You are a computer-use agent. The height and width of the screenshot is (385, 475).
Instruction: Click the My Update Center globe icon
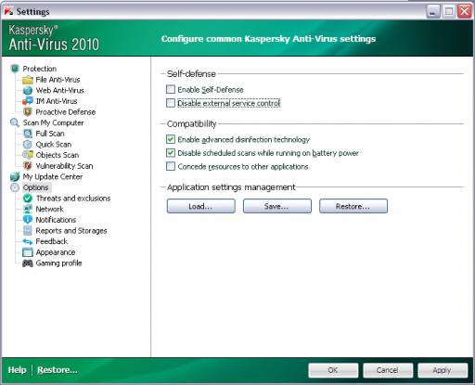[x=15, y=176]
